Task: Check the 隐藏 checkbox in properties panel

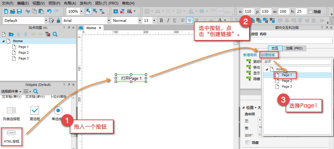Action: (248, 143)
